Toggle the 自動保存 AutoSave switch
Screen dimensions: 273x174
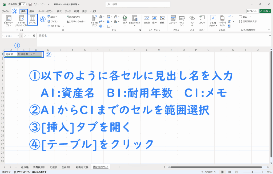coord(22,4)
